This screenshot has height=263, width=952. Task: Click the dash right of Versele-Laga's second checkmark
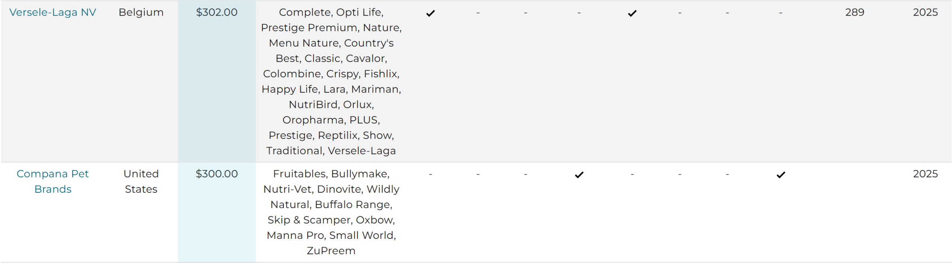click(x=679, y=13)
